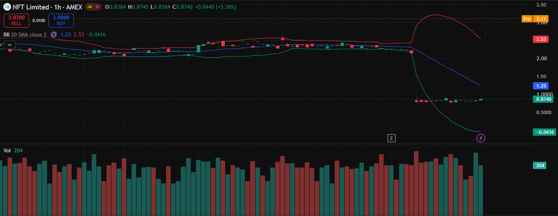Click the orange Pre label on the price scale

(527, 19)
